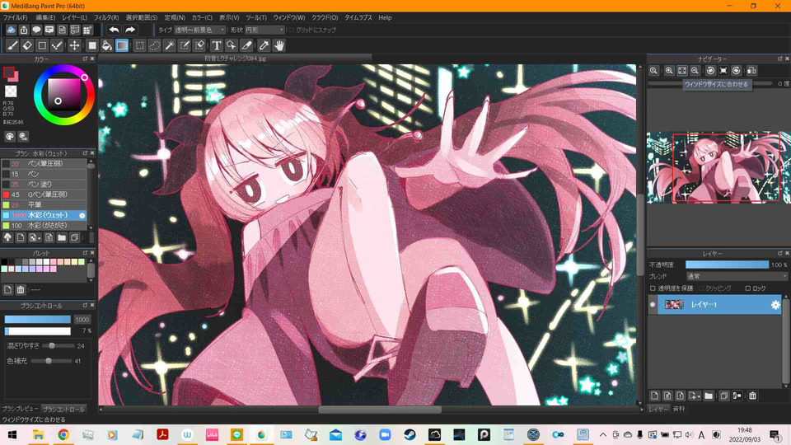
Task: Open the タイプ dropdown
Action: 200,30
